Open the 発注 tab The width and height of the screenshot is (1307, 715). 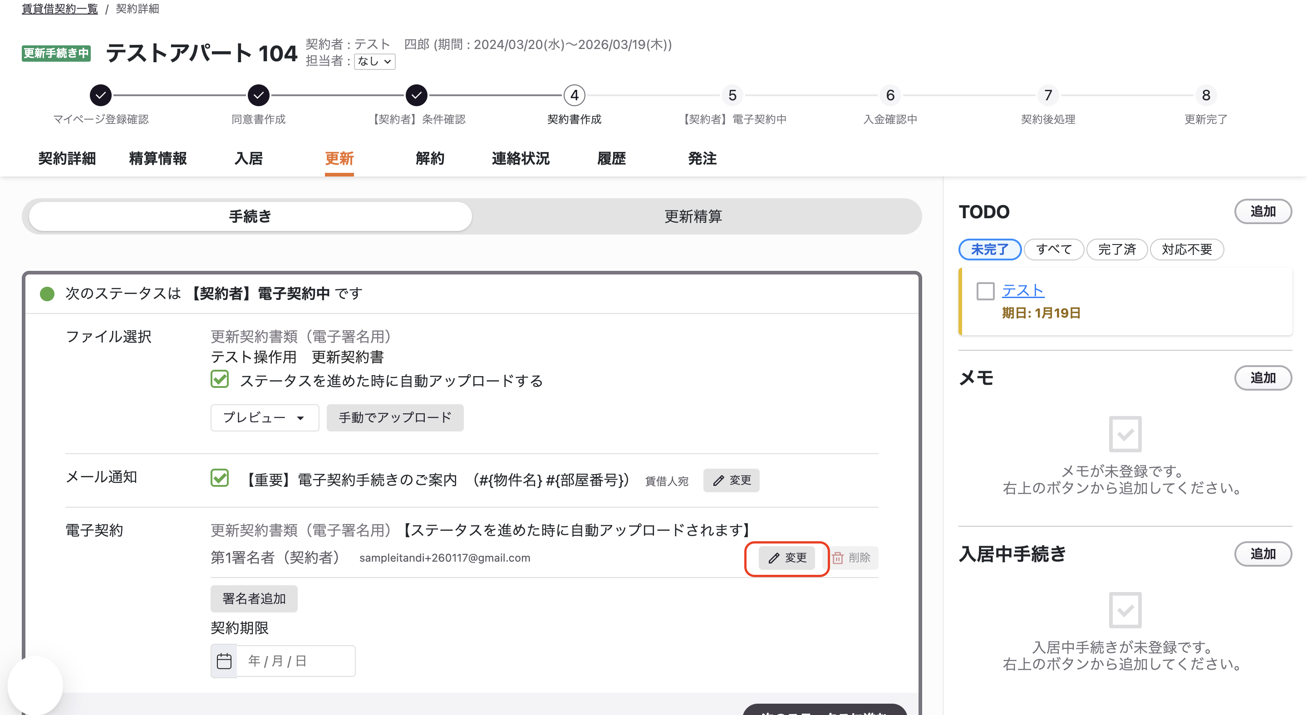[x=702, y=159]
